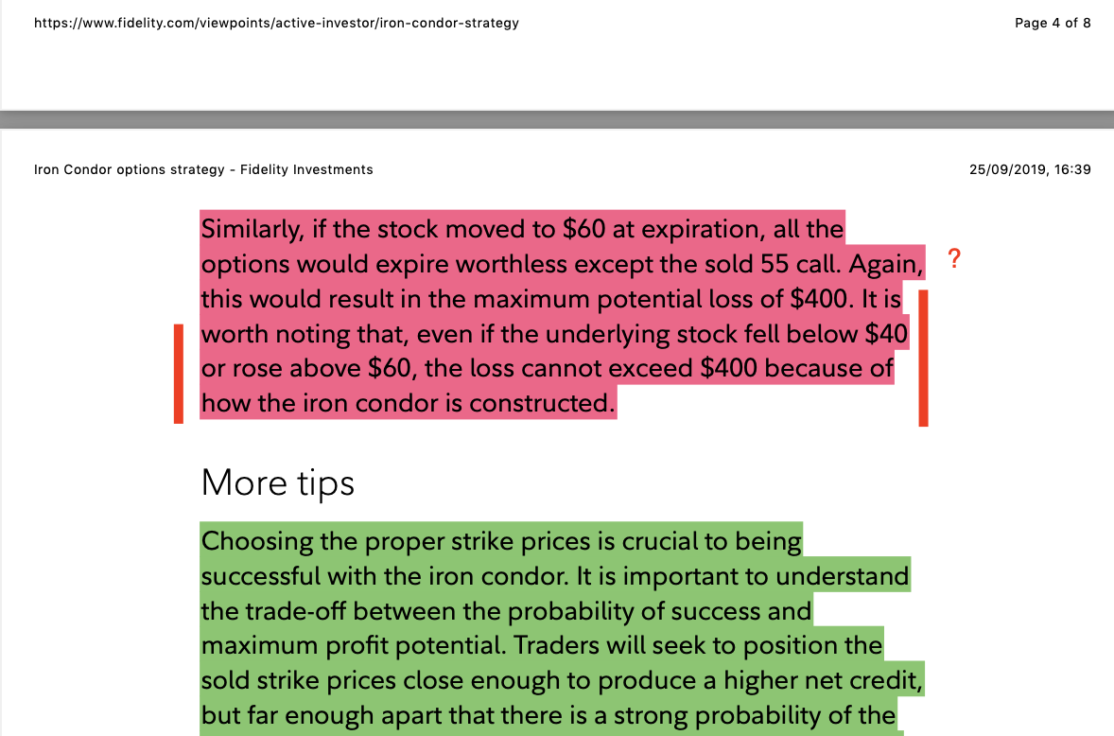Select the left red vertical bar annotation
This screenshot has width=1114, height=736.
point(178,373)
